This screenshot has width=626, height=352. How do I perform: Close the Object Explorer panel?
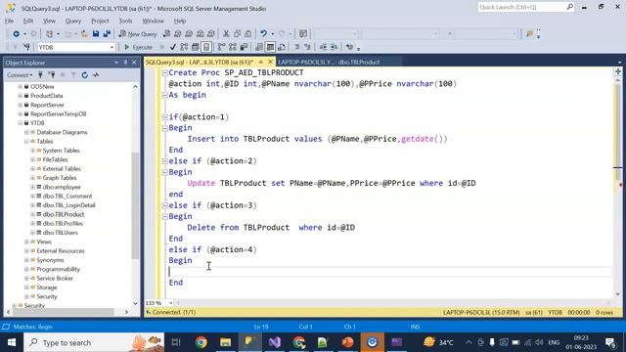134,63
